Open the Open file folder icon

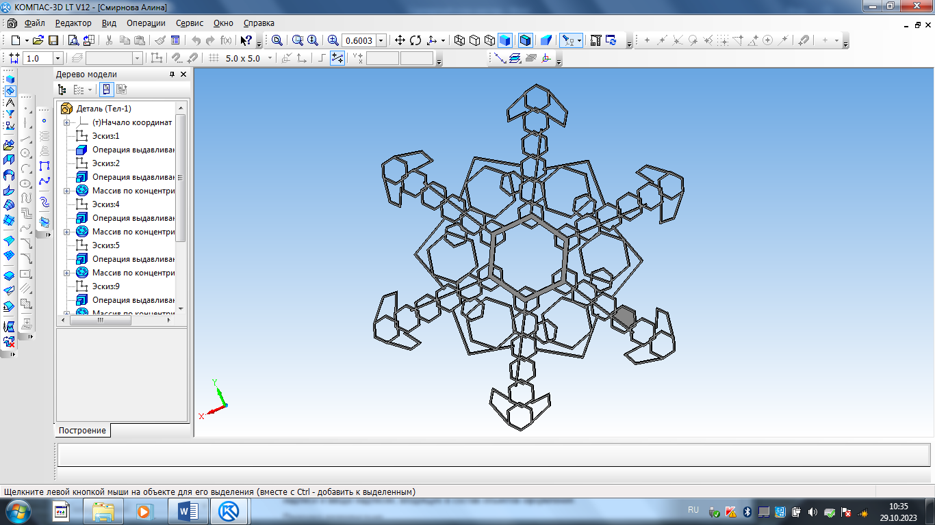(x=38, y=40)
